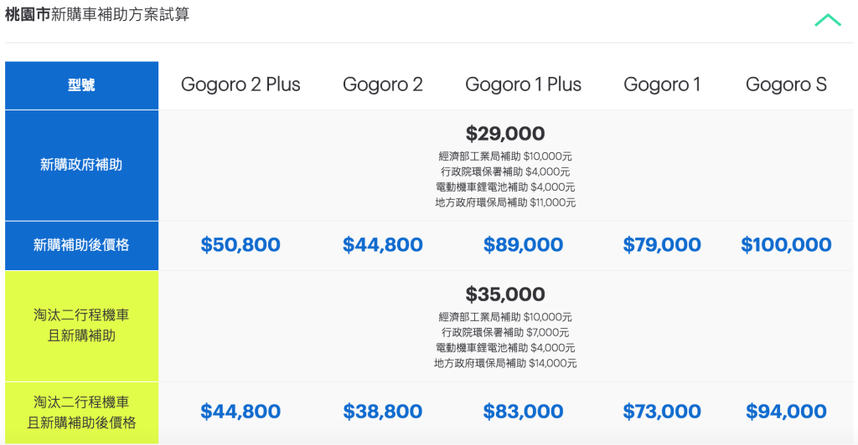This screenshot has width=858, height=445.
Task: Click the $38,800 Gogoro 2 price
Action: point(383,412)
